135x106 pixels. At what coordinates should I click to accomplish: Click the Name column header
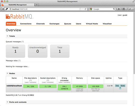tap(14, 78)
